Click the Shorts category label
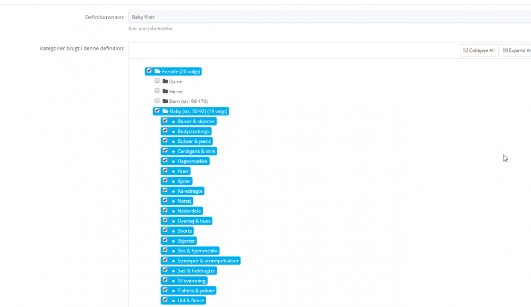This screenshot has height=307, width=531. pos(185,231)
